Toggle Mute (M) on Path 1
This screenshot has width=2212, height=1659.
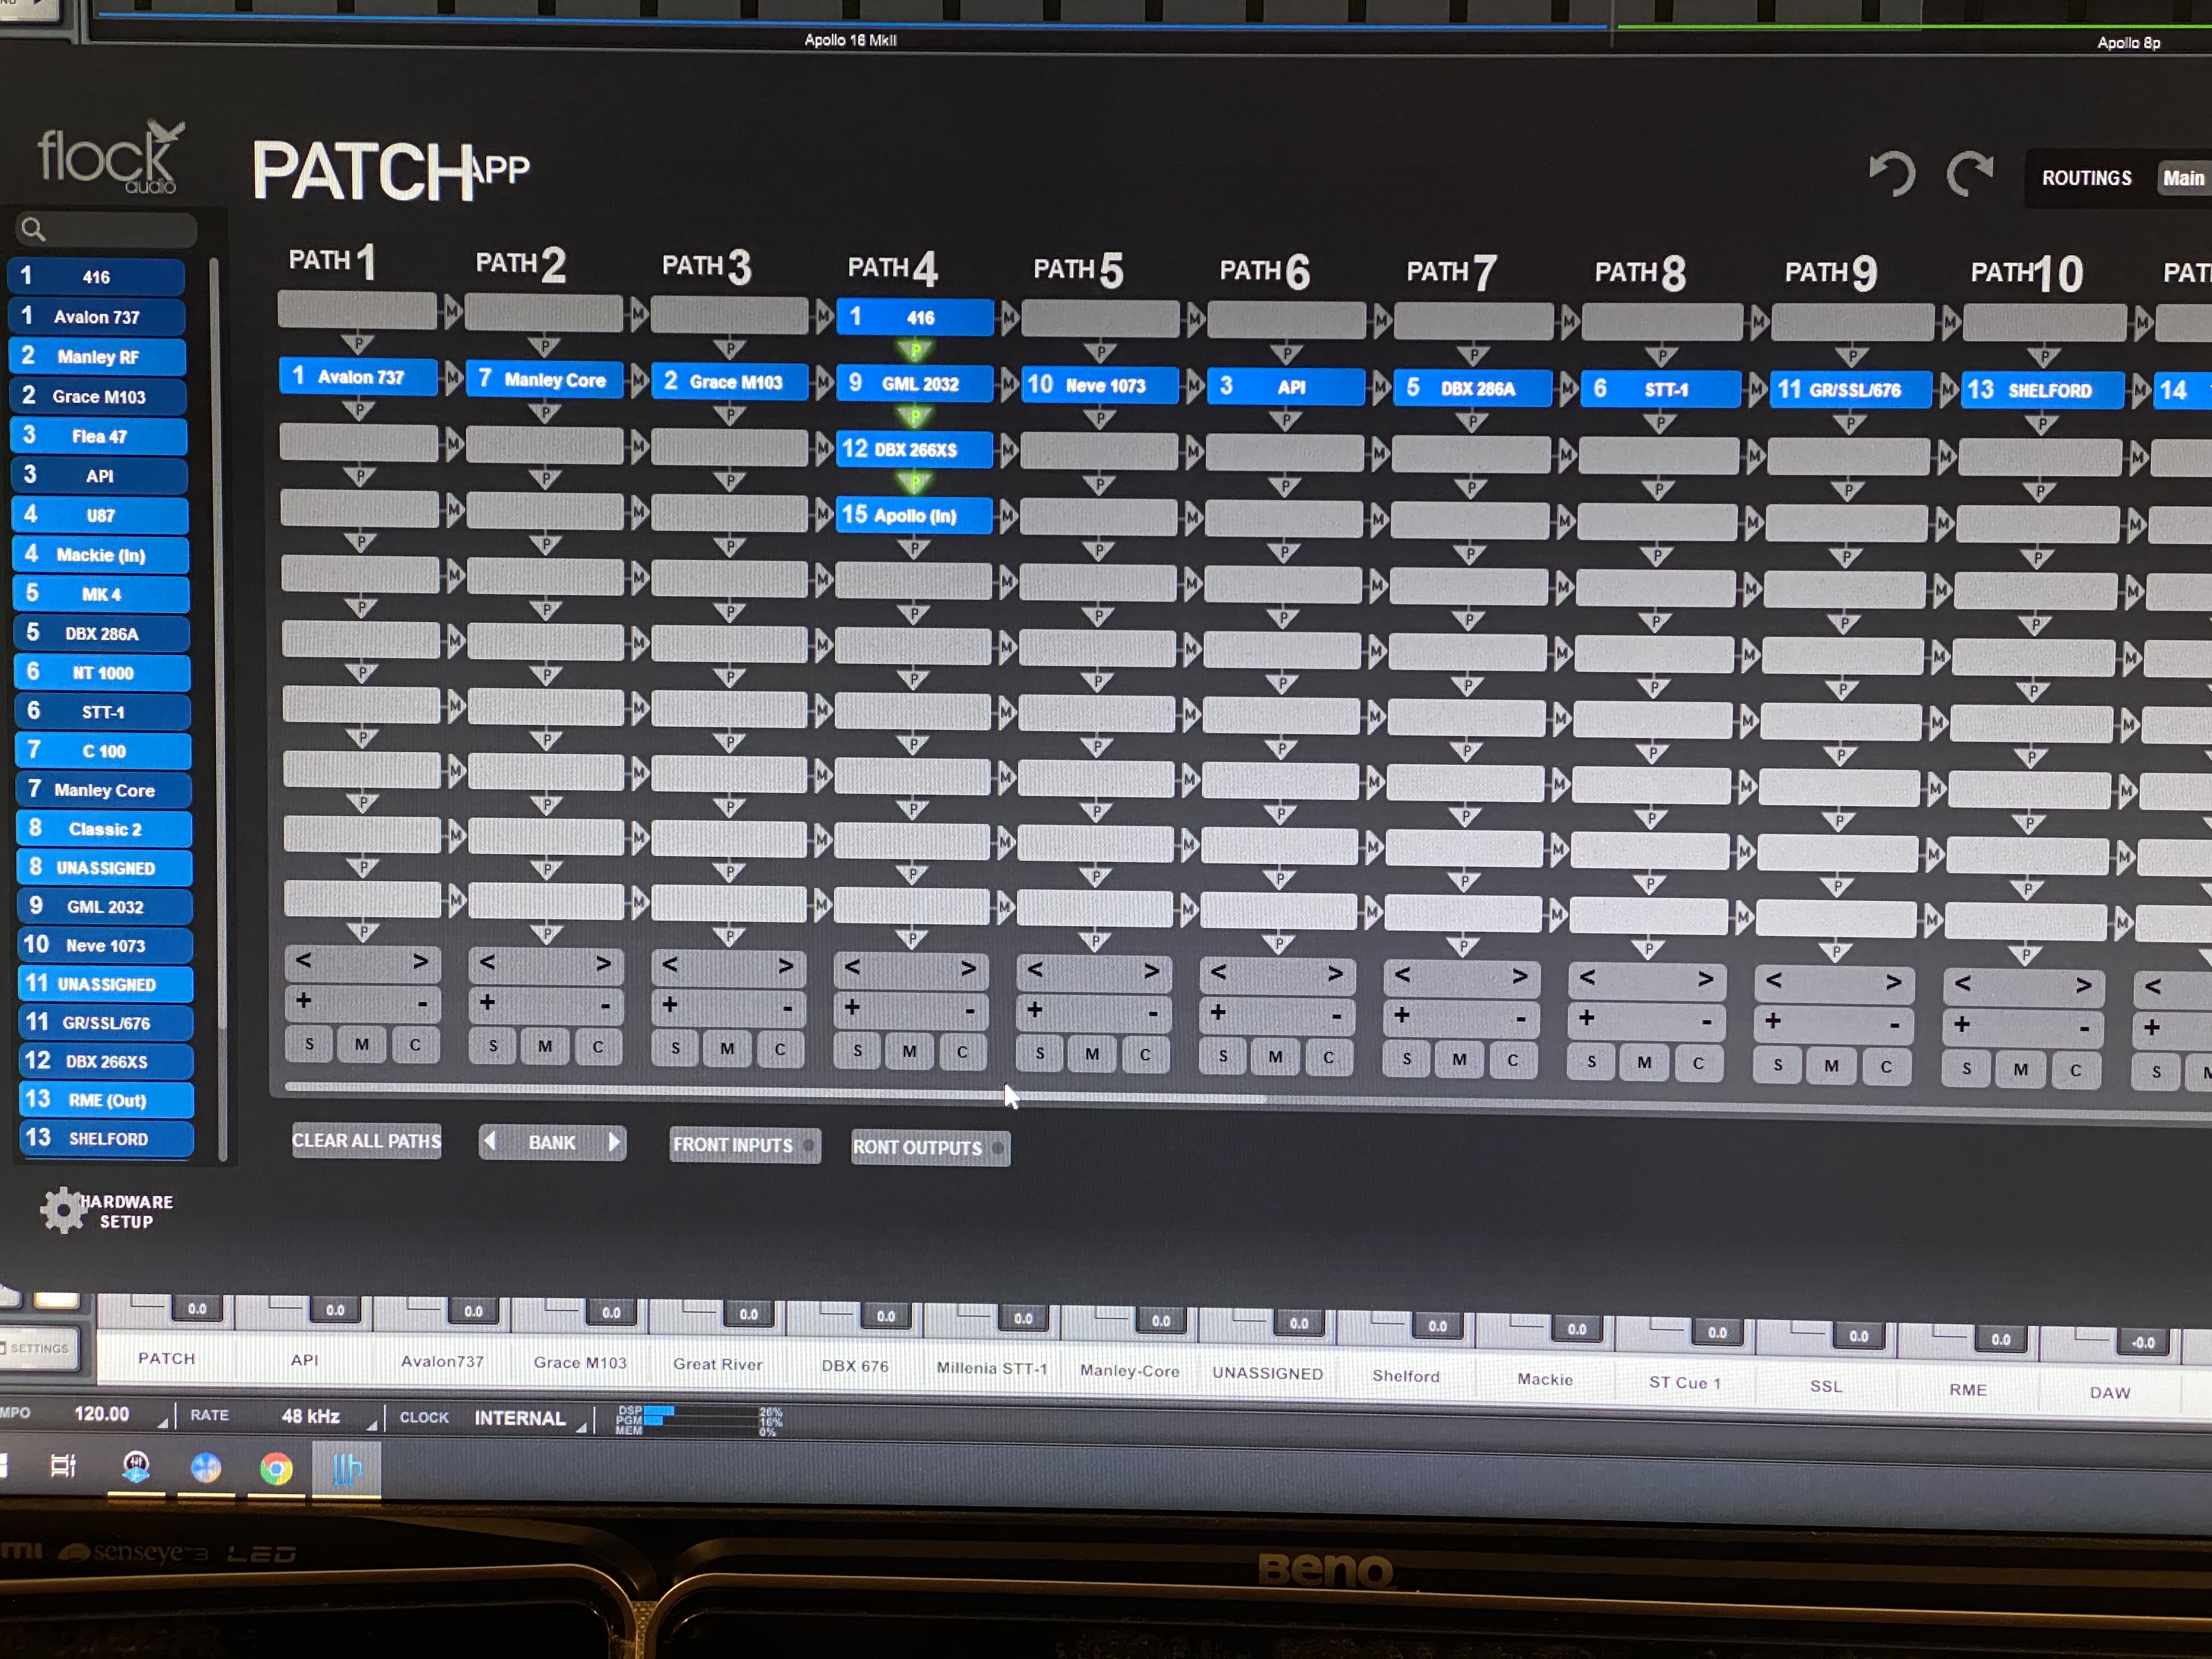(x=362, y=1044)
